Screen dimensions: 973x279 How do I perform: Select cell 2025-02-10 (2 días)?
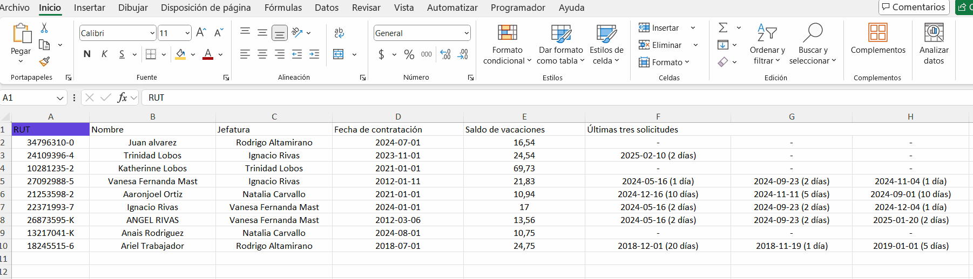(x=658, y=155)
